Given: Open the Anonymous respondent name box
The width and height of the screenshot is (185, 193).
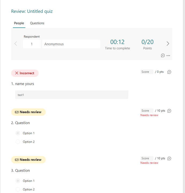Looking at the screenshot, I should pyautogui.click(x=71, y=44).
